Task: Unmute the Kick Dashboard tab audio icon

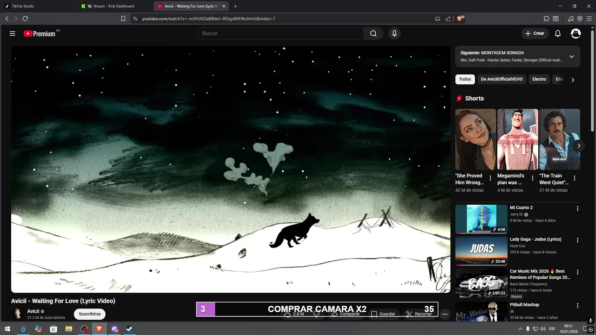Action: tap(89, 6)
